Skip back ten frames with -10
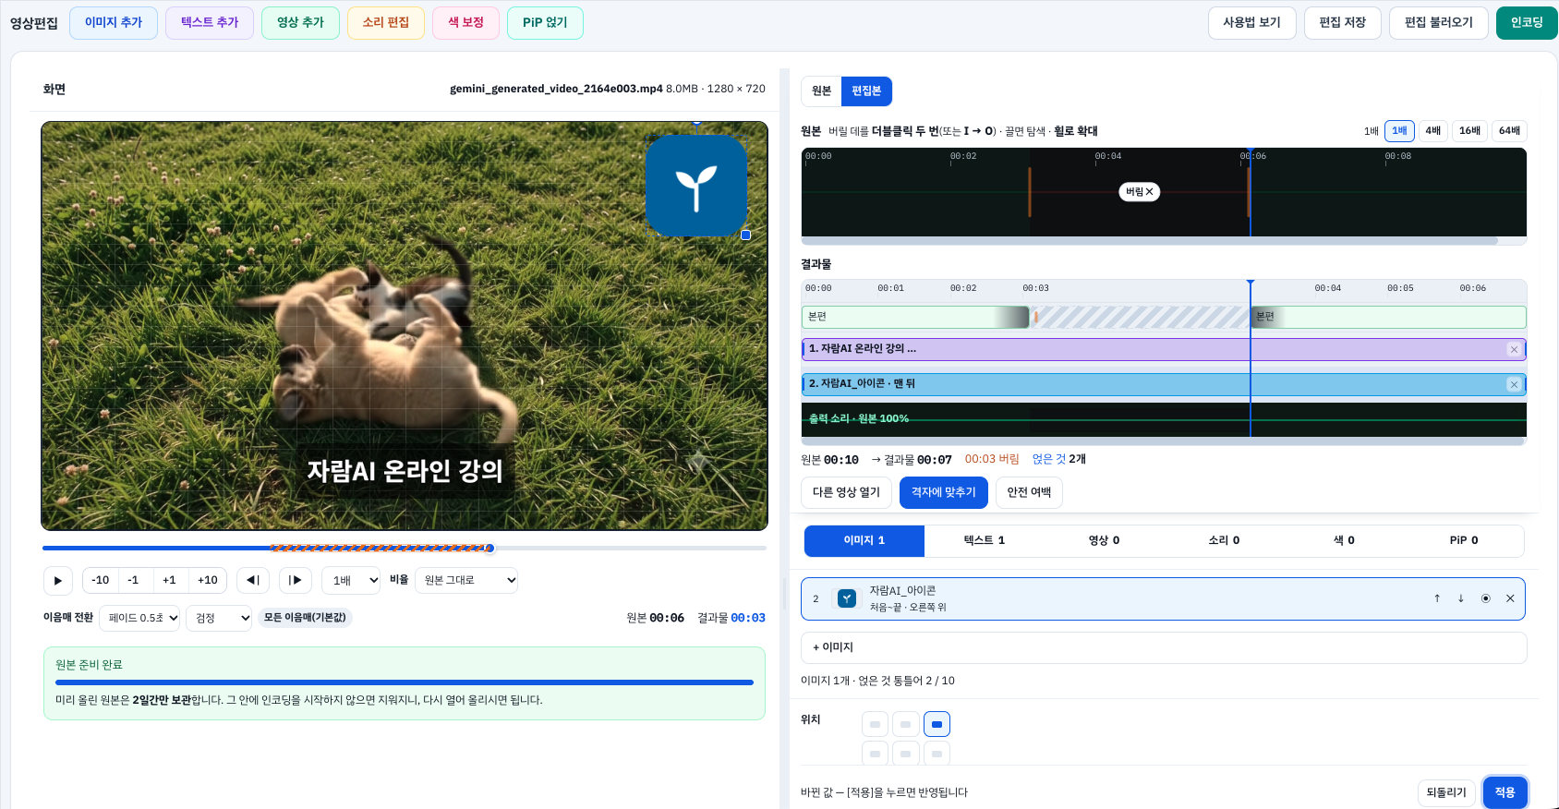Image resolution: width=1559 pixels, height=809 pixels. coord(101,580)
